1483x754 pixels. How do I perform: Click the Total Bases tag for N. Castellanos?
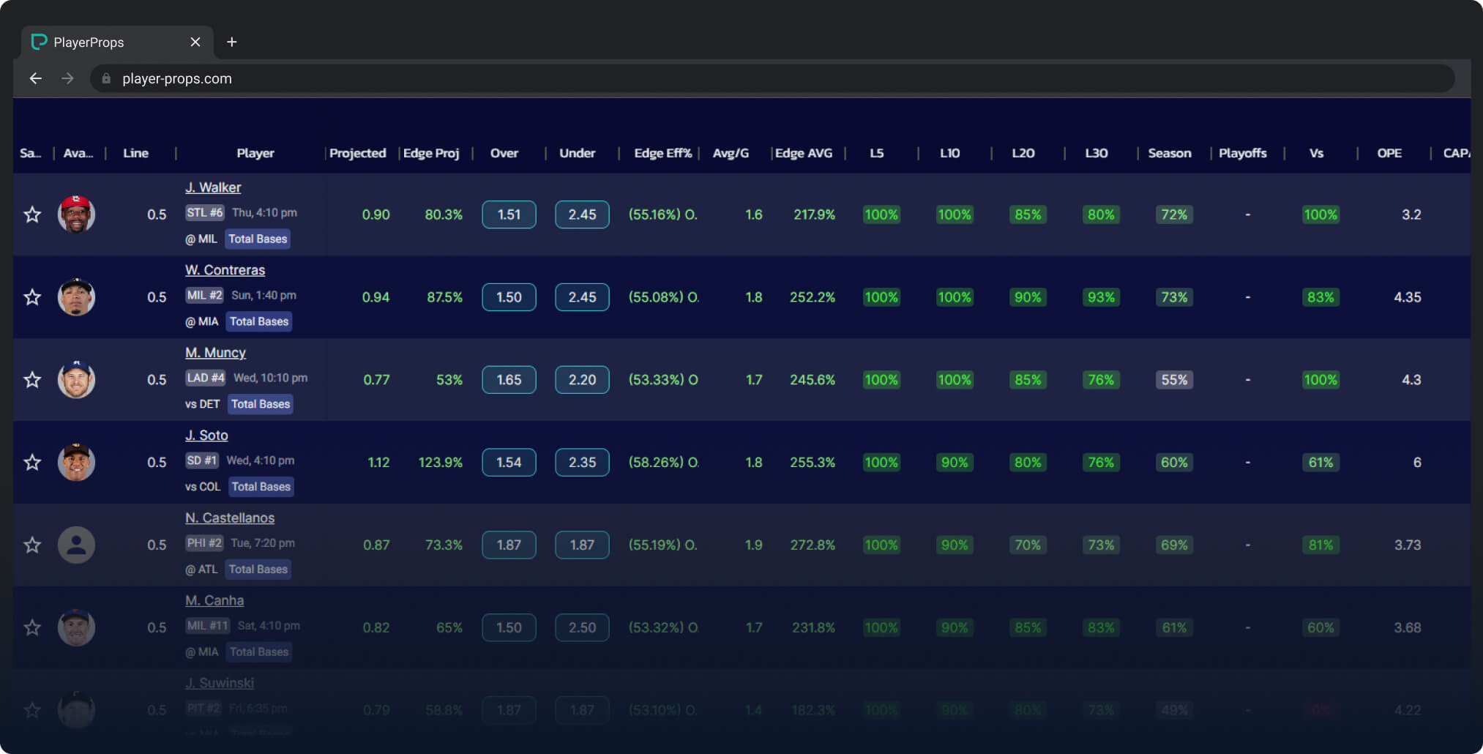(x=258, y=569)
